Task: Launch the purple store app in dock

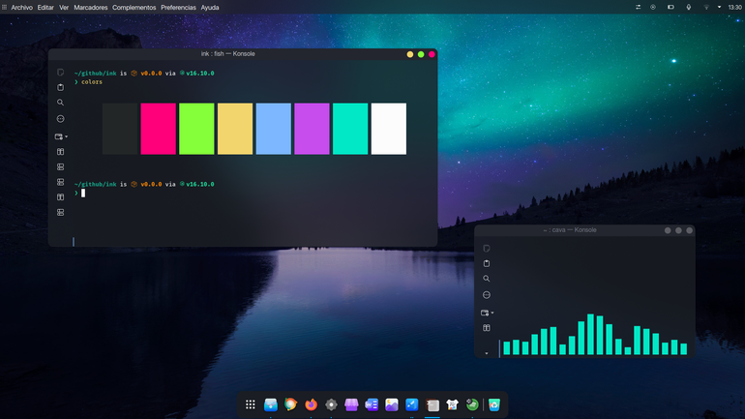Action: (351, 404)
